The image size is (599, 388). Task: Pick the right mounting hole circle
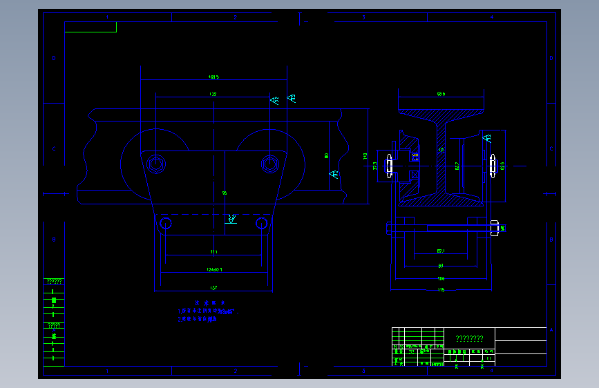click(262, 224)
